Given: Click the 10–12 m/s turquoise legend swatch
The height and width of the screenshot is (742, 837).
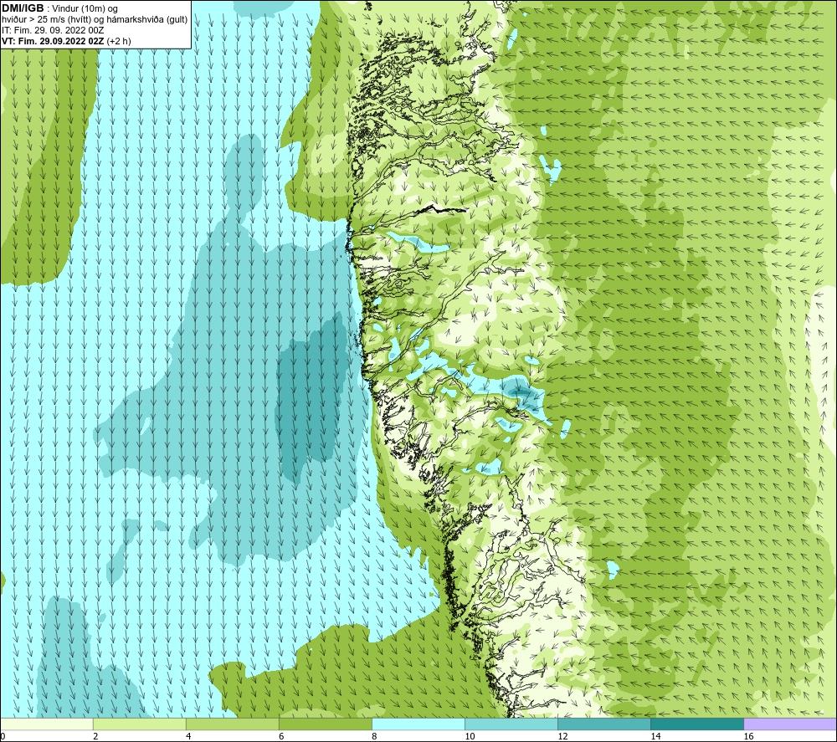Looking at the screenshot, I should pyautogui.click(x=511, y=724).
